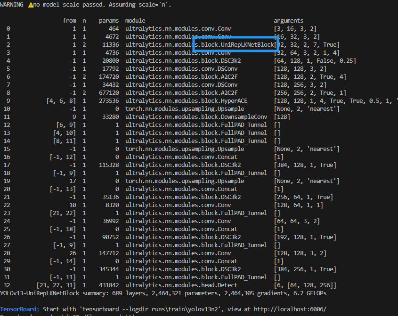
Task: Click the arguments [128, 128, 2, True, 4]
Action: click(310, 77)
